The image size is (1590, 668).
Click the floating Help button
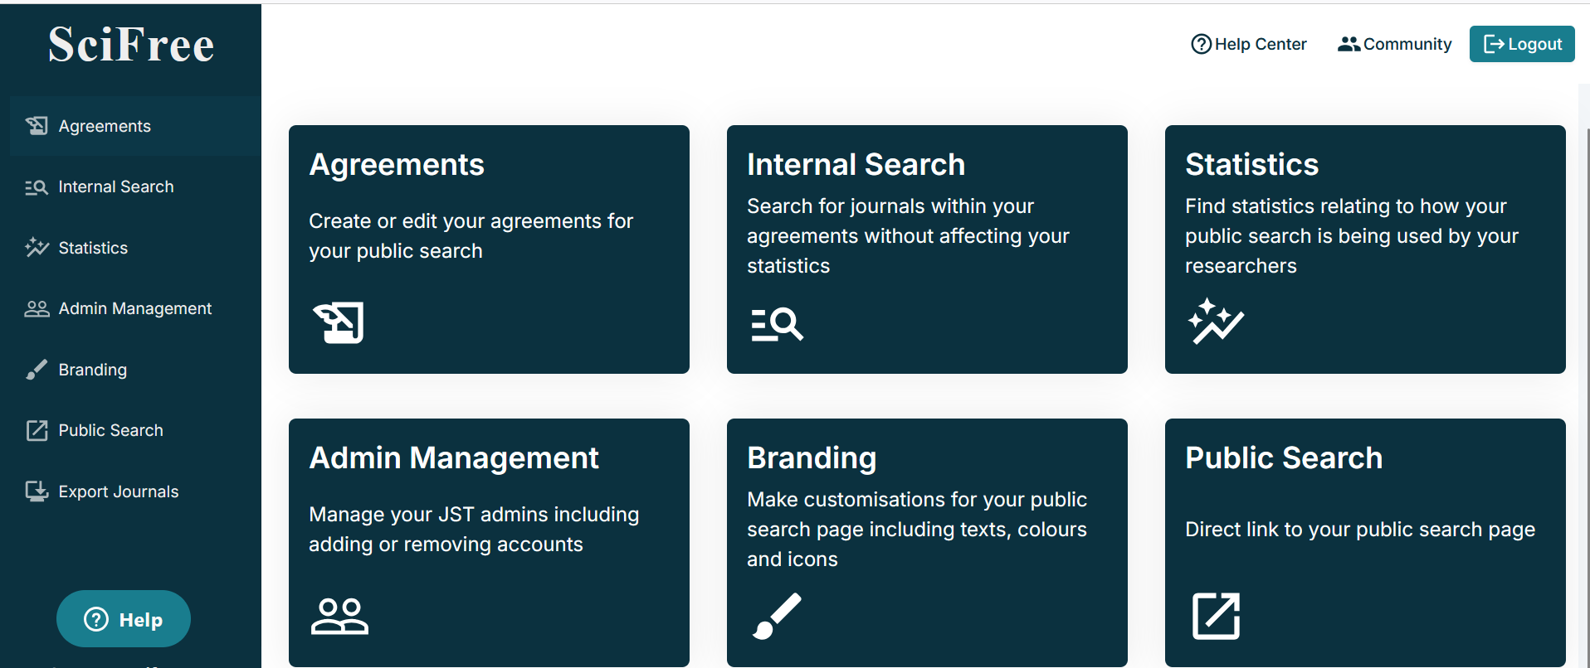pyautogui.click(x=124, y=619)
